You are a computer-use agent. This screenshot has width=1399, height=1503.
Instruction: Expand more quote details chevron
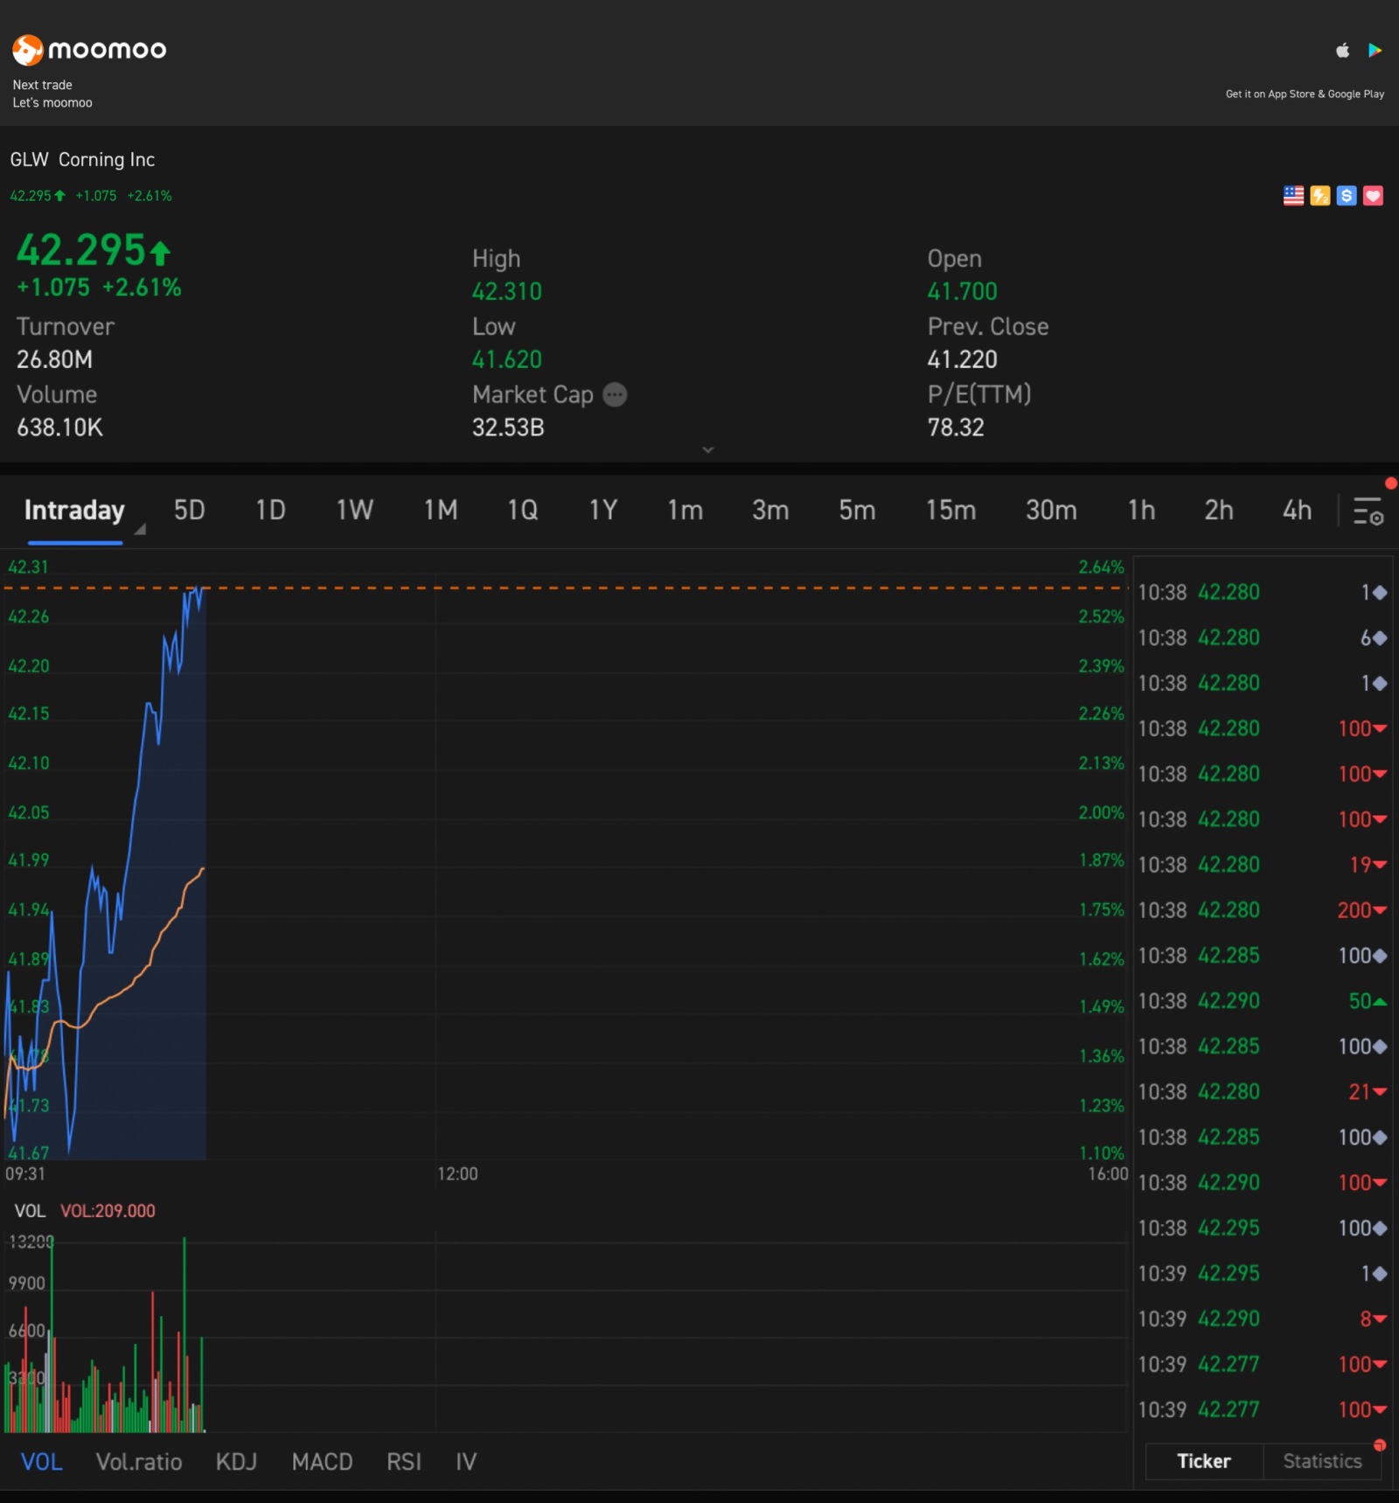[x=708, y=449]
